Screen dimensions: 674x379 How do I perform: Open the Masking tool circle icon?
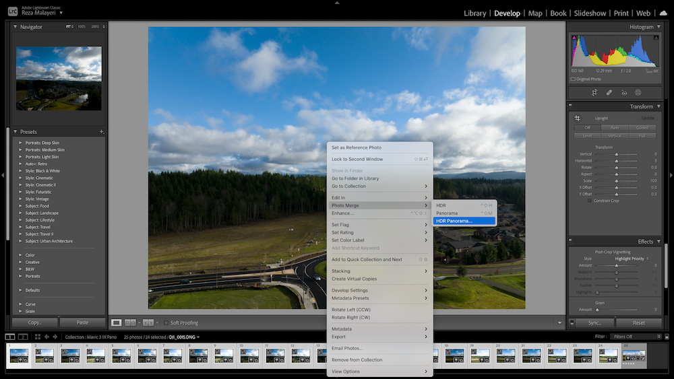638,93
